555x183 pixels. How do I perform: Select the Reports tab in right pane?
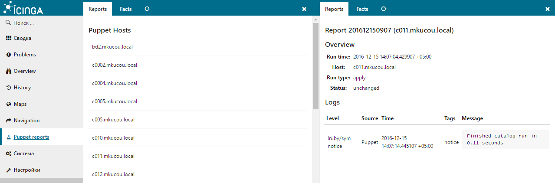(x=334, y=9)
